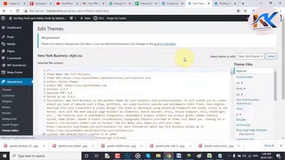Open Skype from taskbar
This screenshot has width=285, height=160.
pos(148,156)
